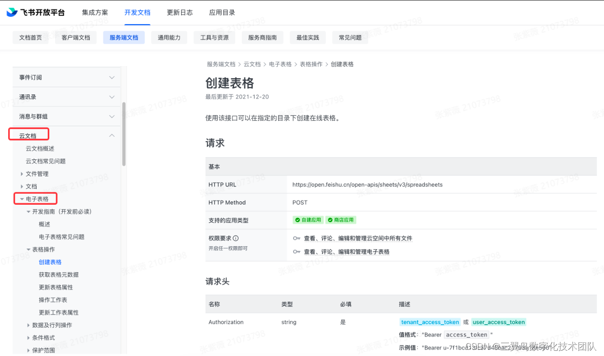This screenshot has height=356, width=604.
Task: Open the 最佳实践 tab
Action: click(x=308, y=38)
